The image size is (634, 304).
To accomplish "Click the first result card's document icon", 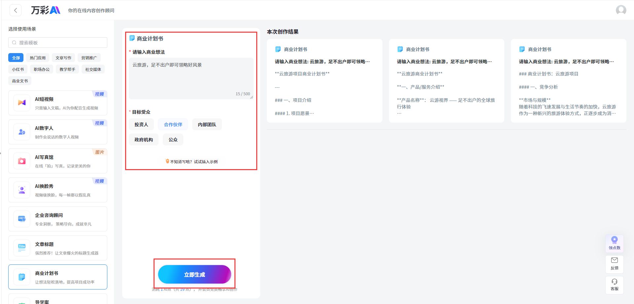I will pos(278,49).
